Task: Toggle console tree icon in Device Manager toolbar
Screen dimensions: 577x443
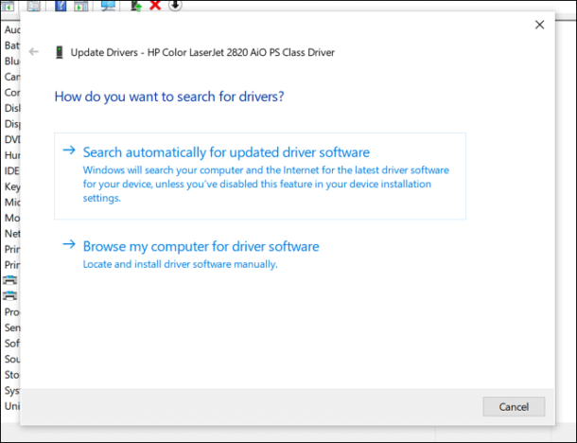Action: pyautogui.click(x=8, y=6)
